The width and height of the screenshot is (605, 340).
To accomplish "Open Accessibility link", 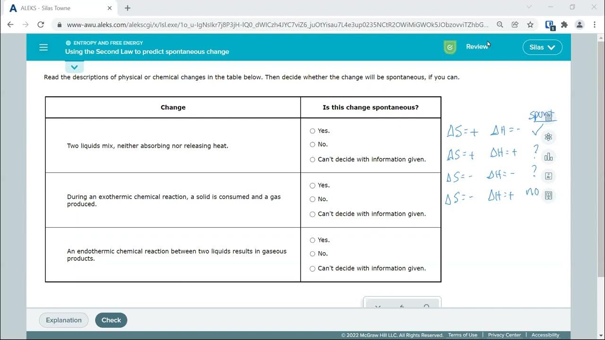I will [x=545, y=335].
